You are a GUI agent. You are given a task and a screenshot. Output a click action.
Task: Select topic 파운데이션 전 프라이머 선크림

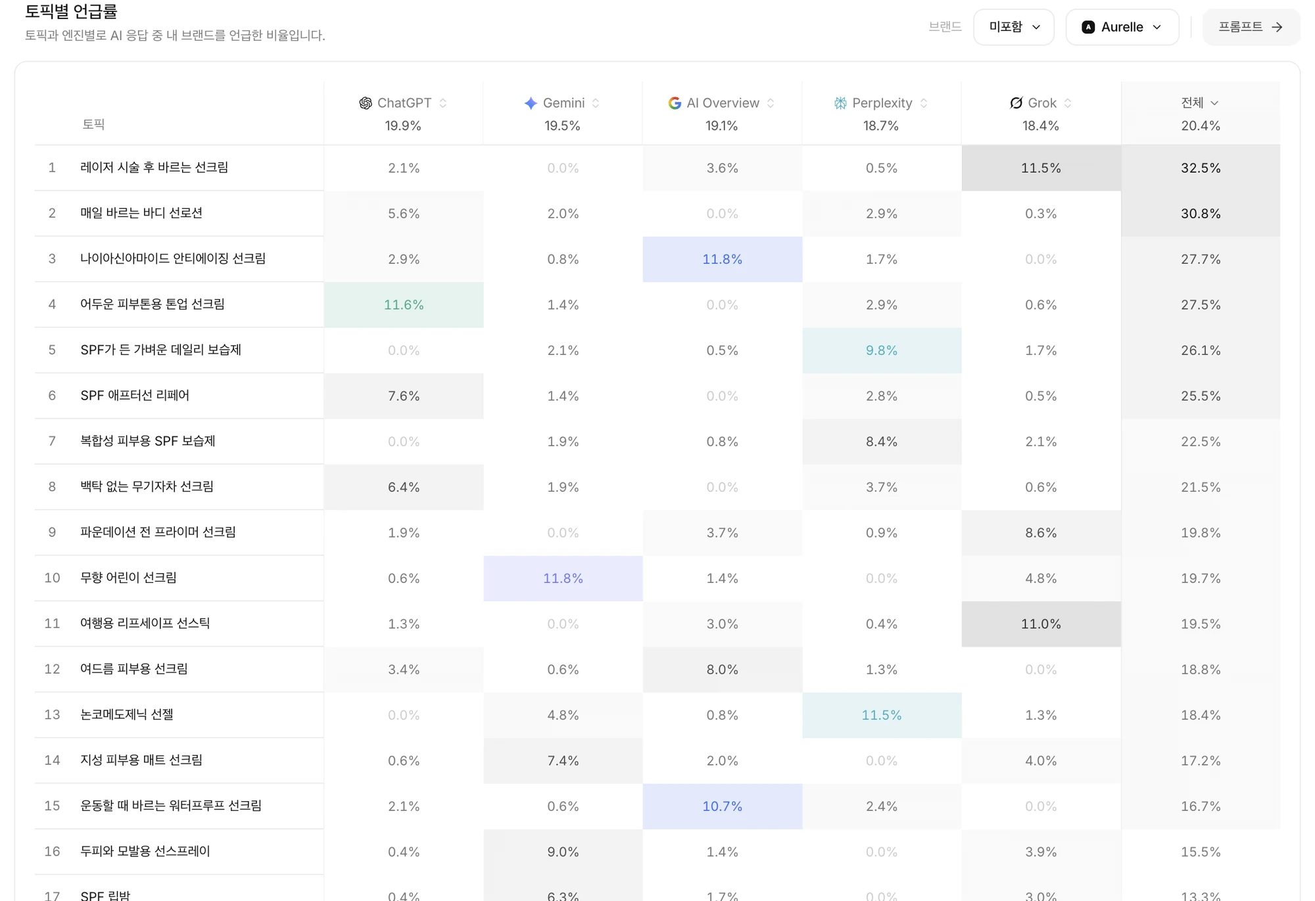point(158,532)
